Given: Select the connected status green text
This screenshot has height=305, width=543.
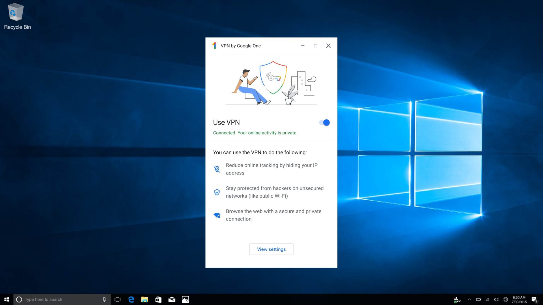Looking at the screenshot, I should point(255,132).
